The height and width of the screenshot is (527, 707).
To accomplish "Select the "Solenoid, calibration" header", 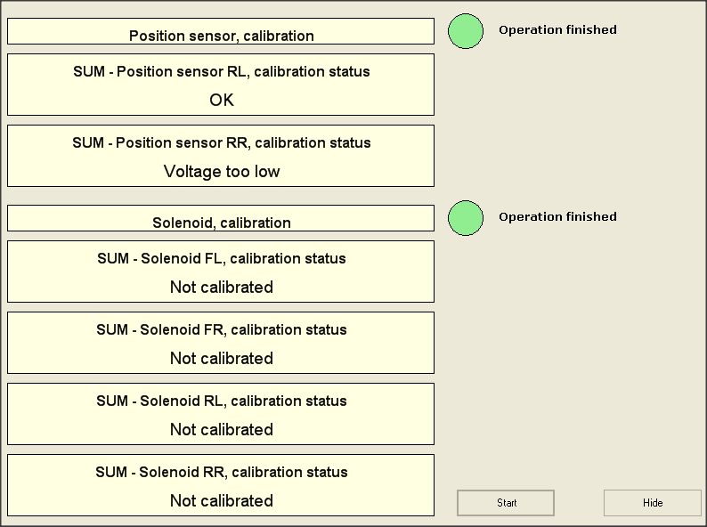I will tap(221, 223).
